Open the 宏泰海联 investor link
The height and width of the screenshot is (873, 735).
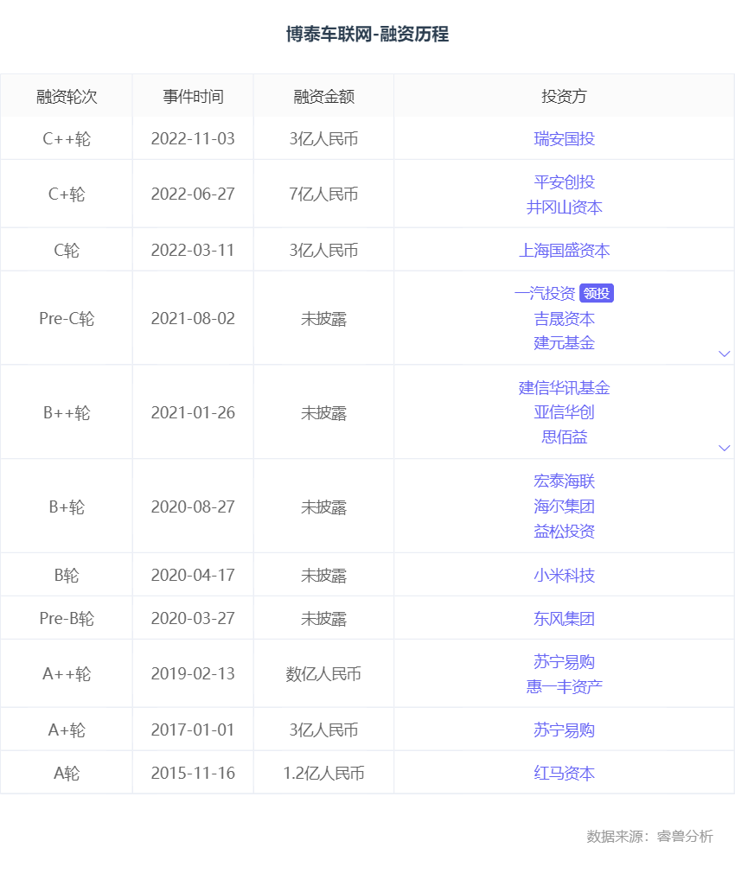click(564, 481)
